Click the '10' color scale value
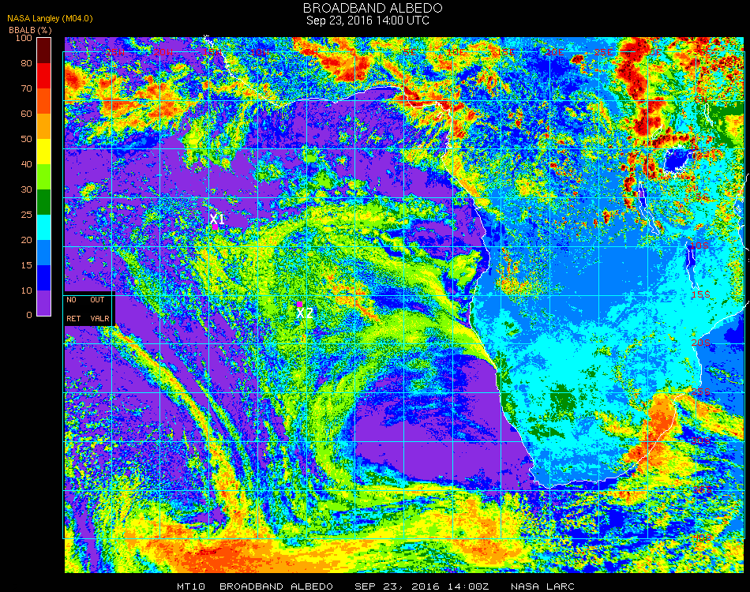 pyautogui.click(x=26, y=290)
